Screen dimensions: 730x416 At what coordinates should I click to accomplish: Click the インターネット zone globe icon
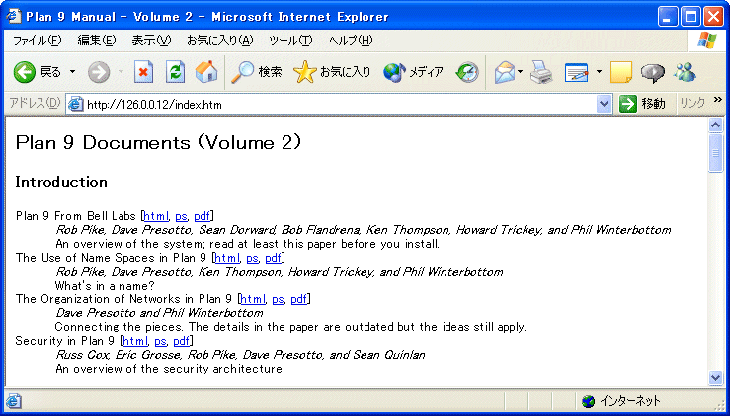click(588, 401)
